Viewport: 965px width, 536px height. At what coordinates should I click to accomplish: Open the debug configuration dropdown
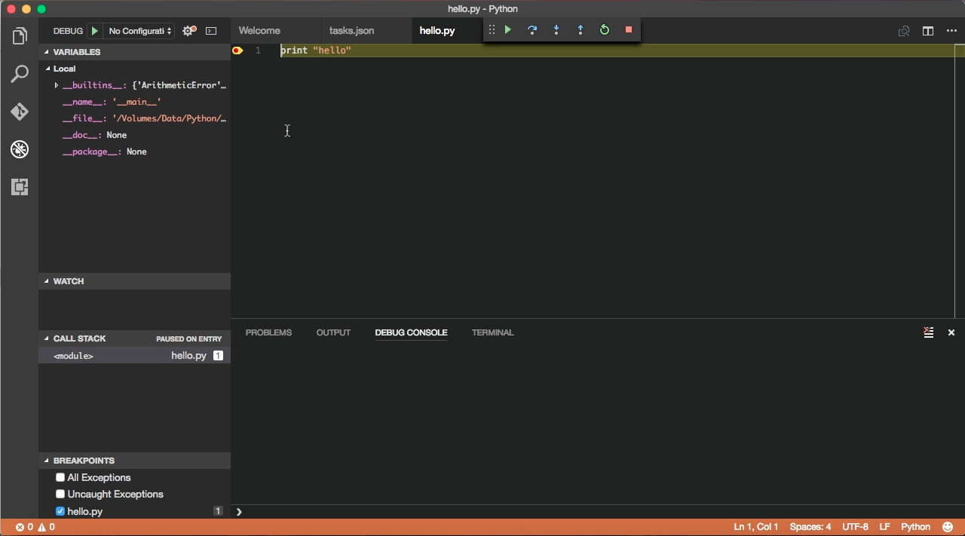click(x=140, y=31)
